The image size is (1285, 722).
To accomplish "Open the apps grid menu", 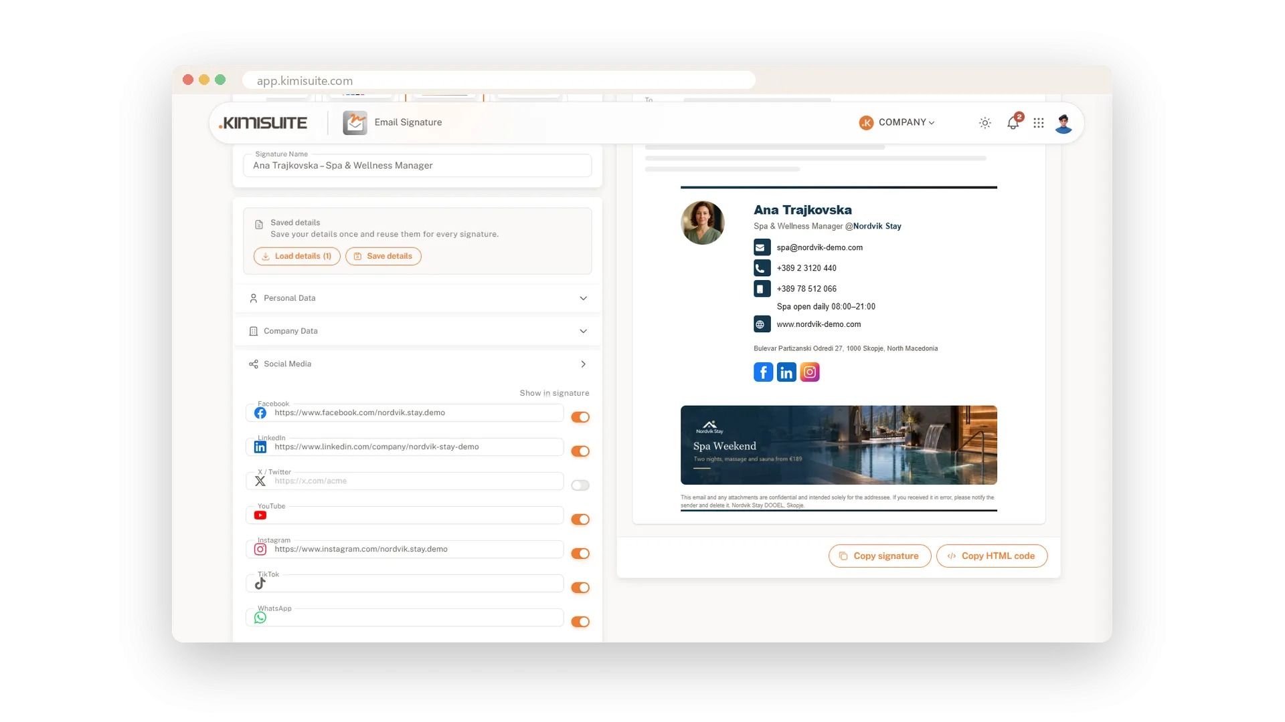I will pyautogui.click(x=1038, y=123).
